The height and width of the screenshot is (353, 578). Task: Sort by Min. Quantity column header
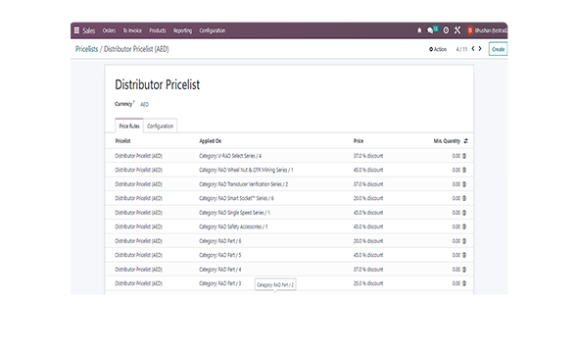tap(447, 141)
